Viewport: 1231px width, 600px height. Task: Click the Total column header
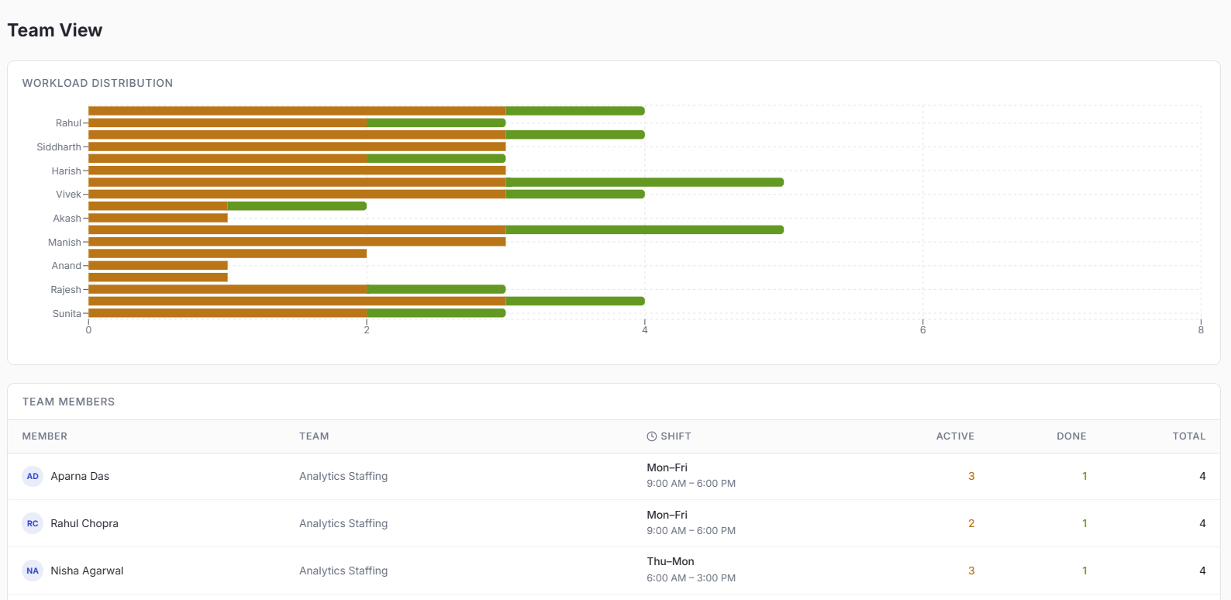[1189, 436]
